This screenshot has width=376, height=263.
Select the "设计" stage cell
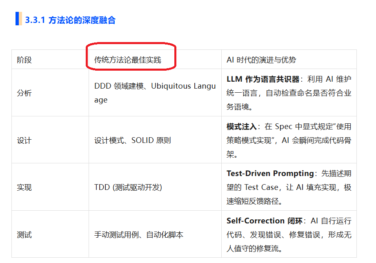(x=24, y=140)
